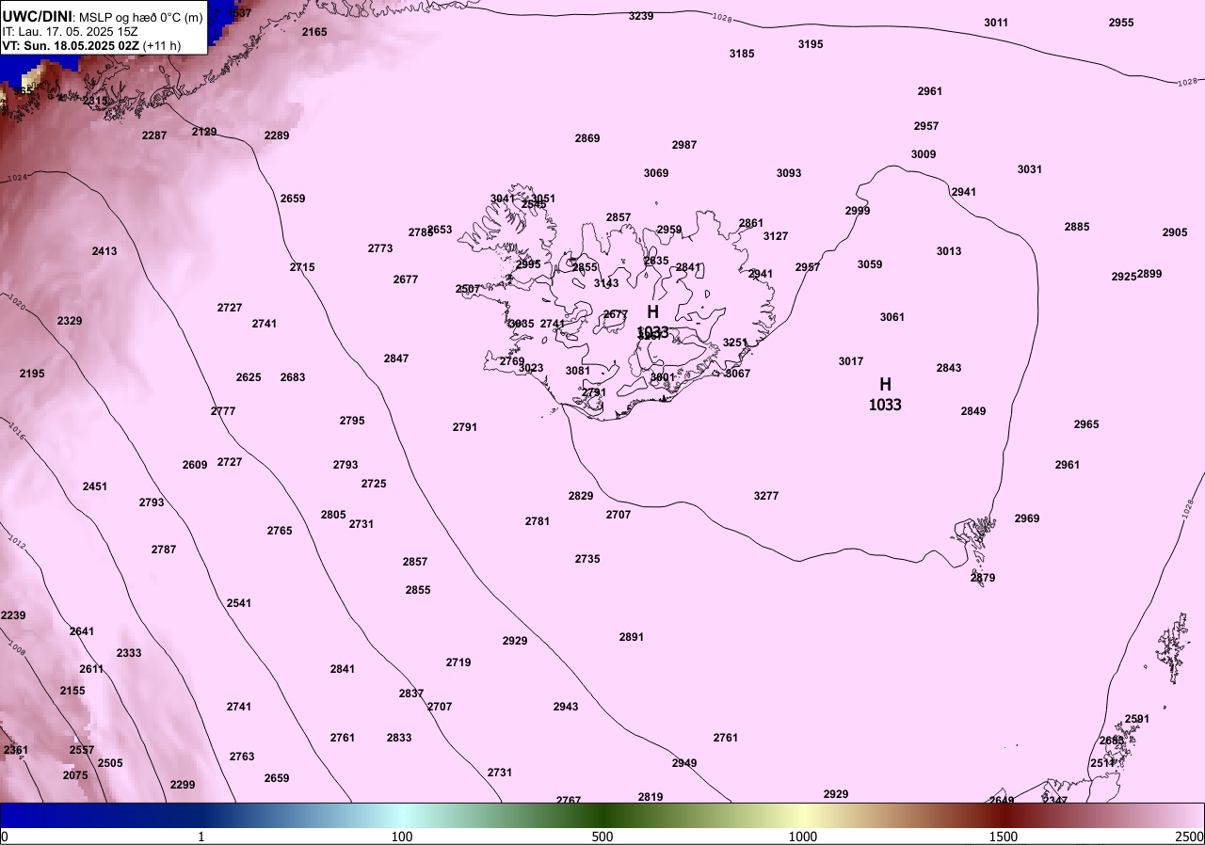
Task: Click the height value 2413
Action: coord(104,251)
